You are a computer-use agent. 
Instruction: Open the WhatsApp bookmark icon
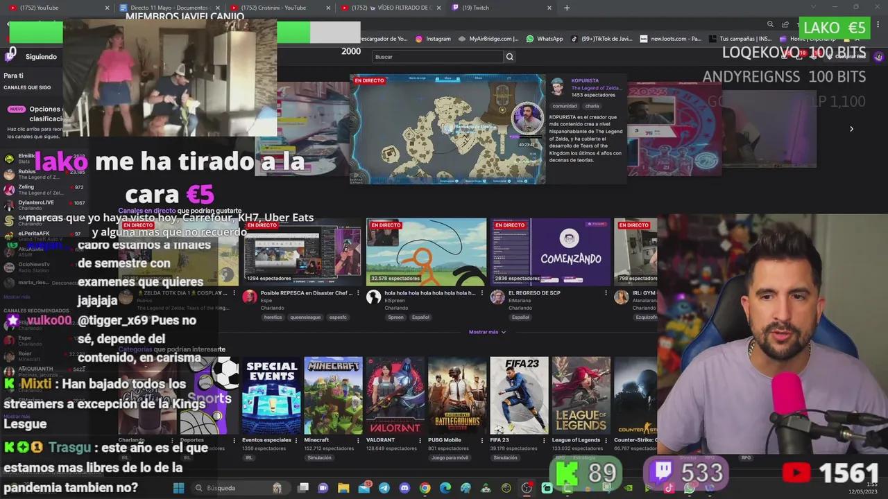(x=530, y=40)
